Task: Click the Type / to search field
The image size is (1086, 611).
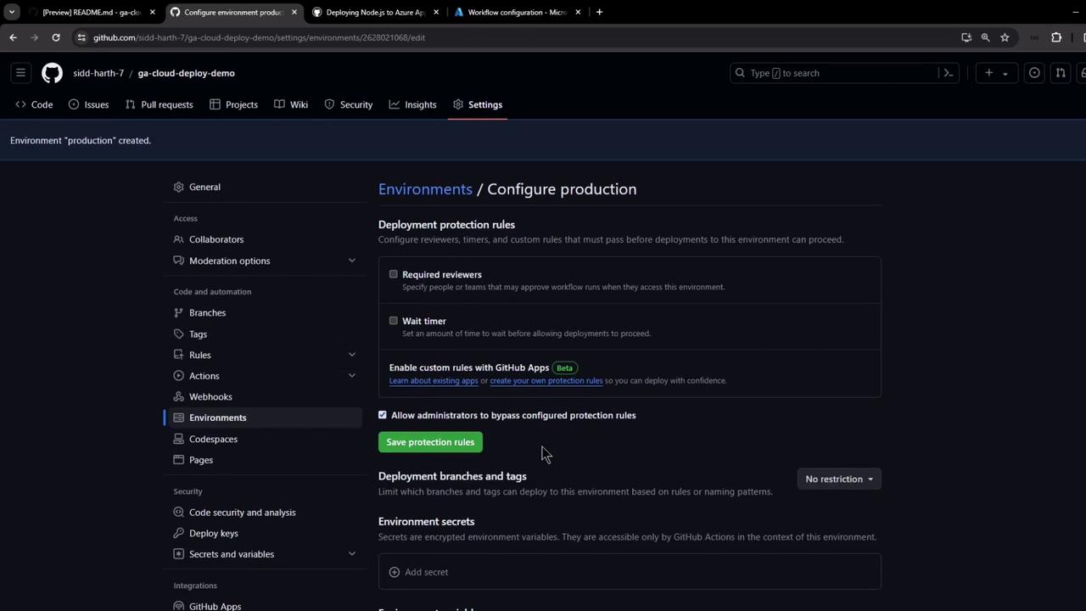Action: 834,73
